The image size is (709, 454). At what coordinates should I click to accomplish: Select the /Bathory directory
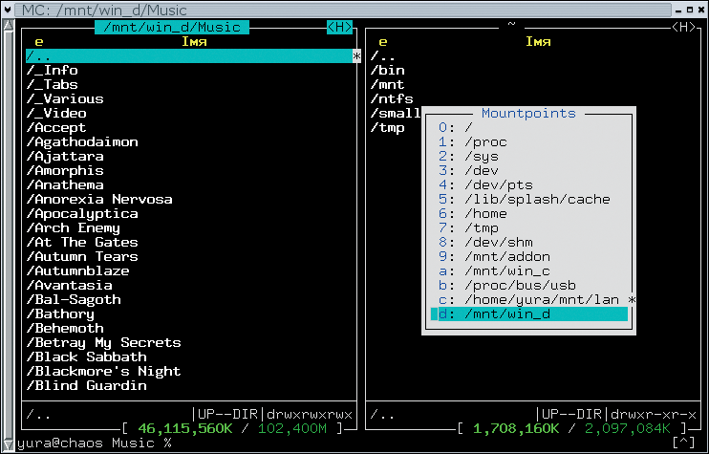tap(60, 313)
